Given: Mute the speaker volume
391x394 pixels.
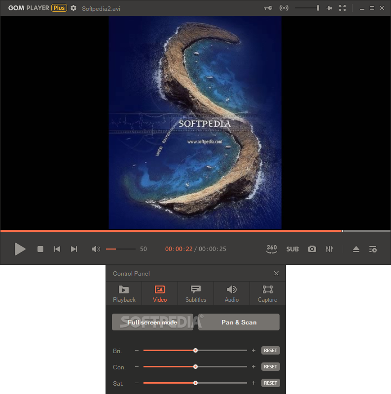Looking at the screenshot, I should click(x=96, y=249).
